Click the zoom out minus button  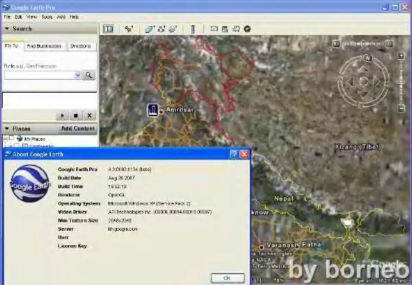[401, 109]
